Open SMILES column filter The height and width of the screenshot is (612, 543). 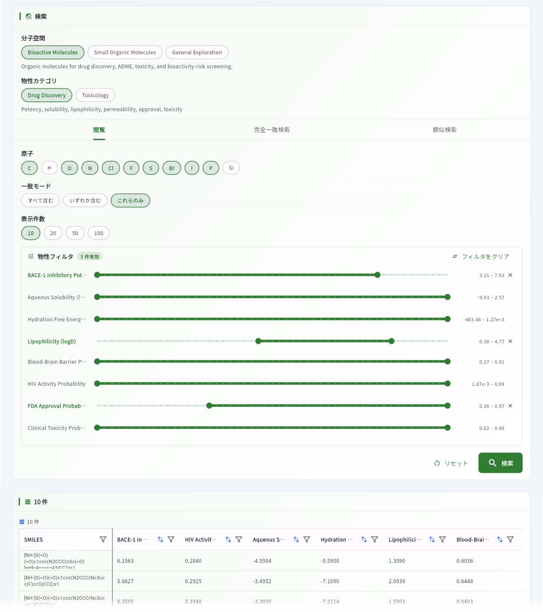103,539
